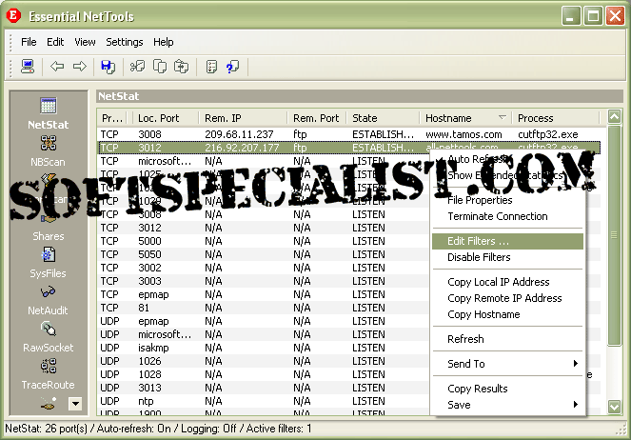This screenshot has height=440, width=631.
Task: Toggle Show Extended Statistics option
Action: pos(508,175)
